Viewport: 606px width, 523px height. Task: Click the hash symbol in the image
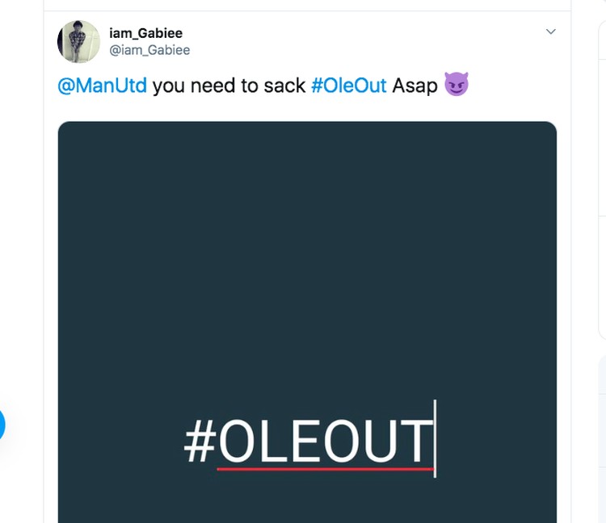[x=200, y=441]
